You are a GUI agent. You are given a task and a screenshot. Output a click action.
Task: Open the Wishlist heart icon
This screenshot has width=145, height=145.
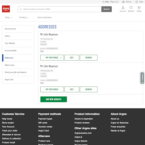(x=131, y=9)
